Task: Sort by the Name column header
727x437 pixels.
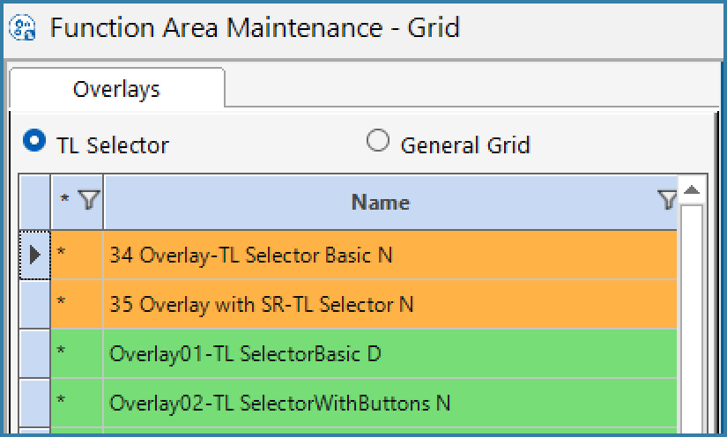Action: [x=380, y=202]
